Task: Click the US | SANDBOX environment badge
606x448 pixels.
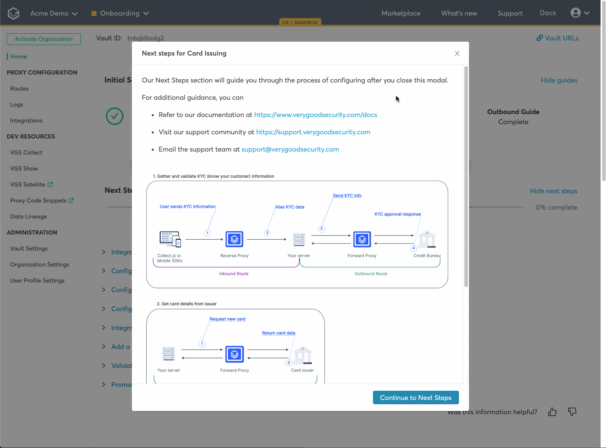Action: 300,22
